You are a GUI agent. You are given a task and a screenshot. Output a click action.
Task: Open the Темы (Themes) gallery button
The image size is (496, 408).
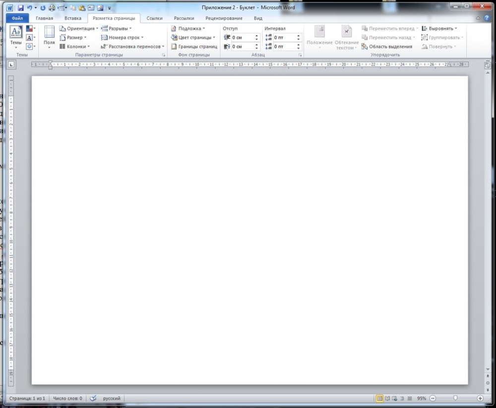16,37
